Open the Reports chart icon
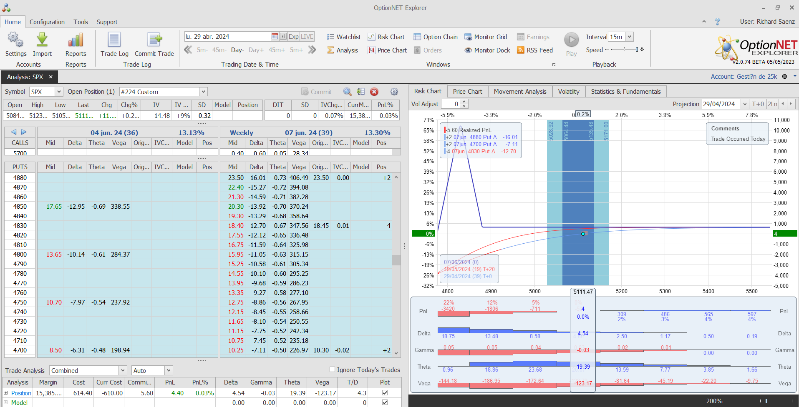The height and width of the screenshot is (407, 799). click(76, 40)
